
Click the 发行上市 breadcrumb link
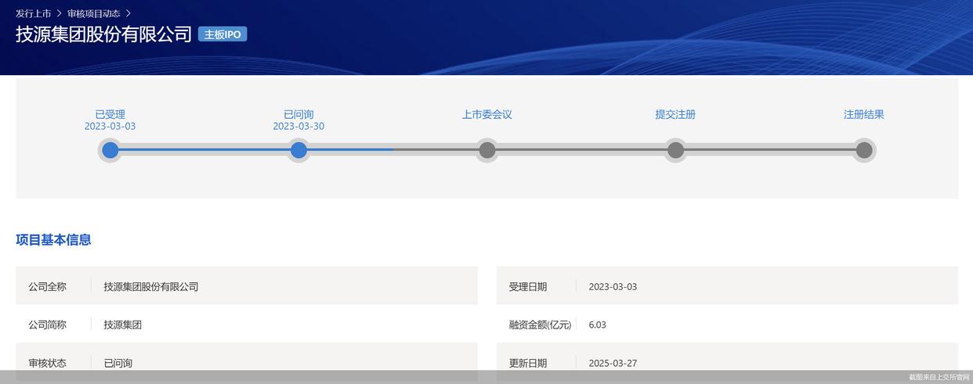[33, 13]
